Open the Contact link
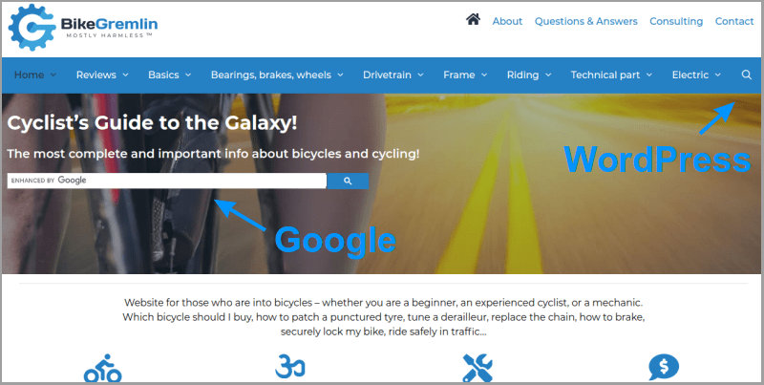The height and width of the screenshot is (385, 764). [x=734, y=21]
